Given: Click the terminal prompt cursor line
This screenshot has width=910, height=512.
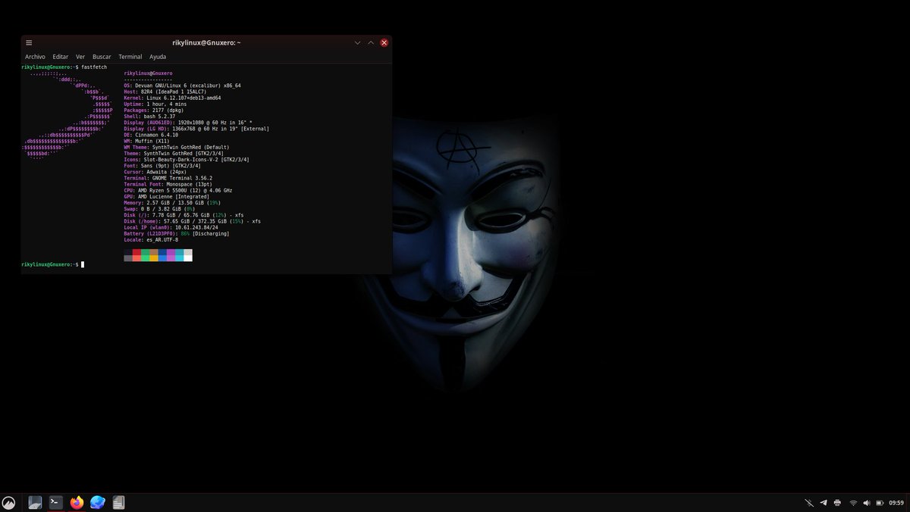Looking at the screenshot, I should click(x=53, y=264).
